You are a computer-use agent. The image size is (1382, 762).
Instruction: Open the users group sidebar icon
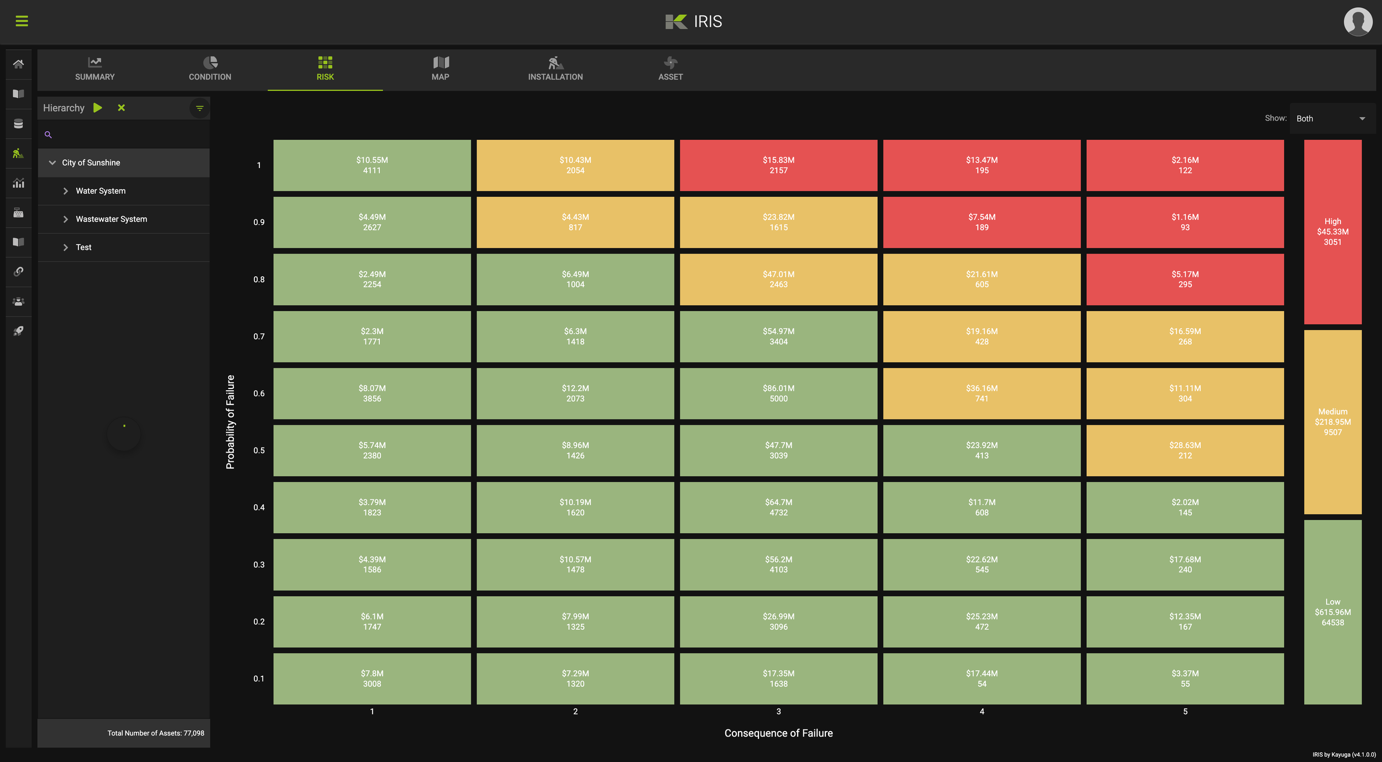(18, 302)
